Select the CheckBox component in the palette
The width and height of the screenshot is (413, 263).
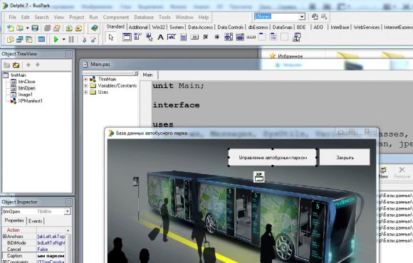[206, 38]
